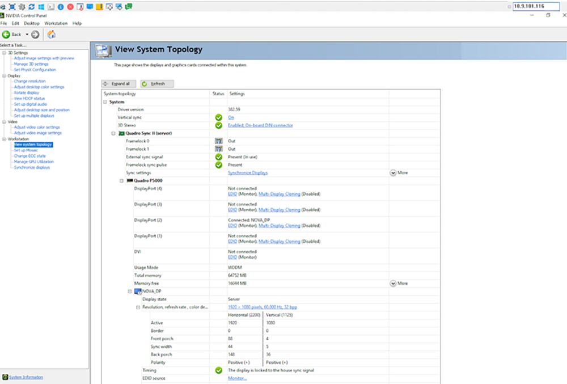Click the green check status for 3D Stereo
567x384 pixels.
(x=219, y=125)
